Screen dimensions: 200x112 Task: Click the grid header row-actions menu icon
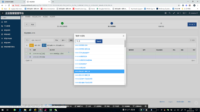point(30,50)
